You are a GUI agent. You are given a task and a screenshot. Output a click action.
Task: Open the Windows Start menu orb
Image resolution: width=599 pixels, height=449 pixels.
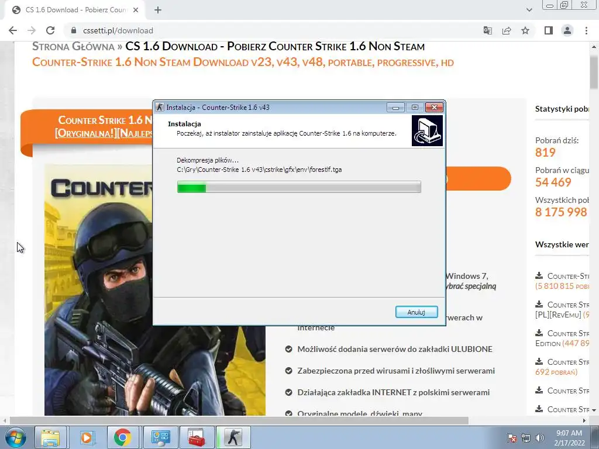15,437
